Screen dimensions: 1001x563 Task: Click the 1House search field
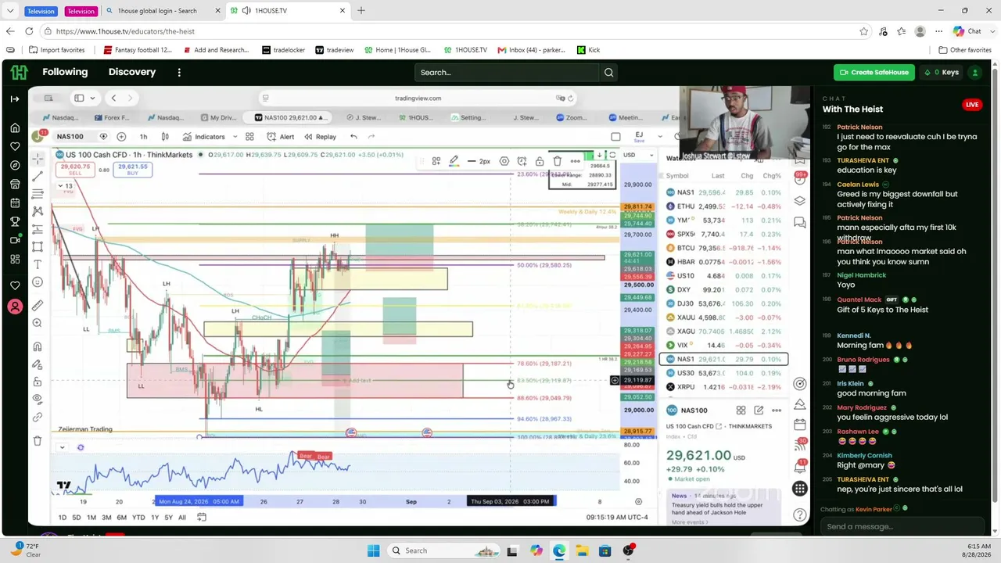pos(507,73)
